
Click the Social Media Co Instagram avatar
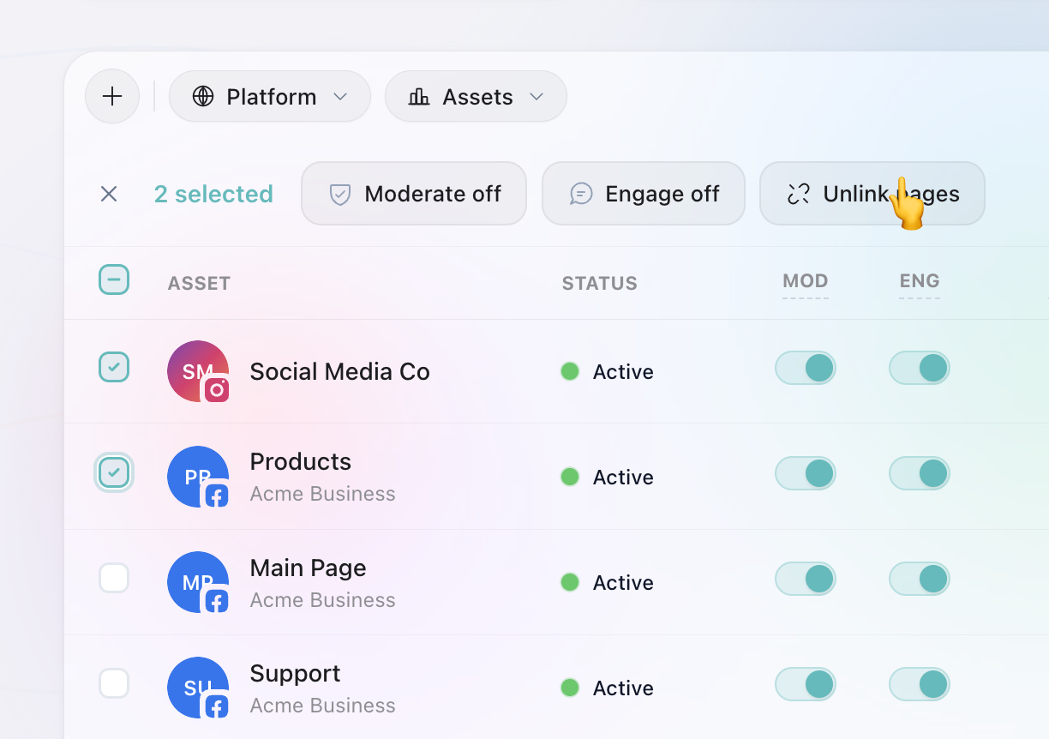pyautogui.click(x=198, y=371)
